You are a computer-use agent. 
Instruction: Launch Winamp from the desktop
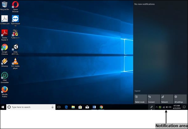coord(5,61)
